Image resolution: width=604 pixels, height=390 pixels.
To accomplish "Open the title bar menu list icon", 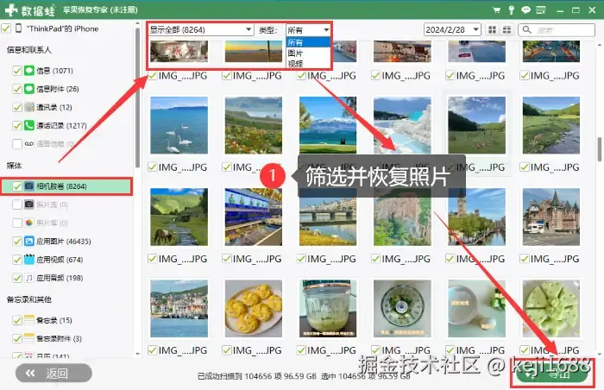I will (541, 10).
